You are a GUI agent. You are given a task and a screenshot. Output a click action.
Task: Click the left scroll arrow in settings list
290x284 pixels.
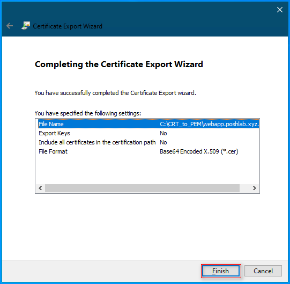click(x=40, y=188)
